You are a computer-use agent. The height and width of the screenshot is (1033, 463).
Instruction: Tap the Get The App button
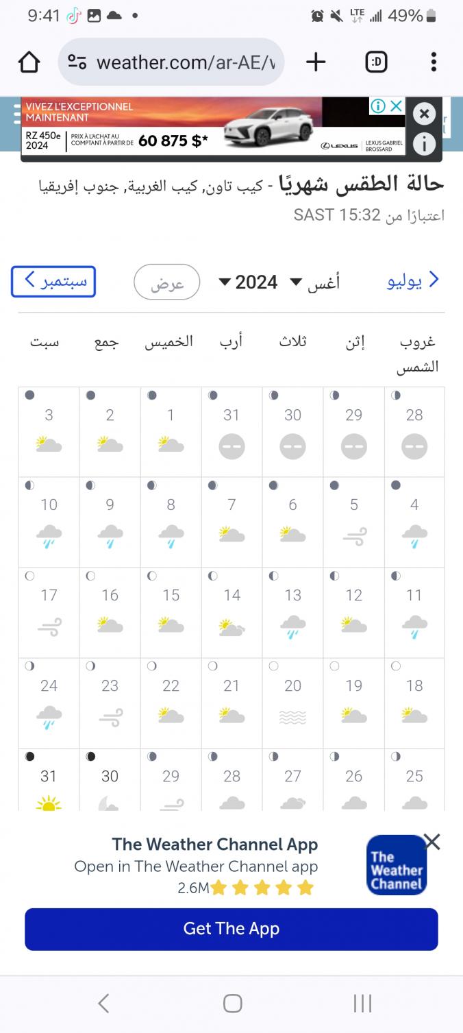(x=231, y=929)
